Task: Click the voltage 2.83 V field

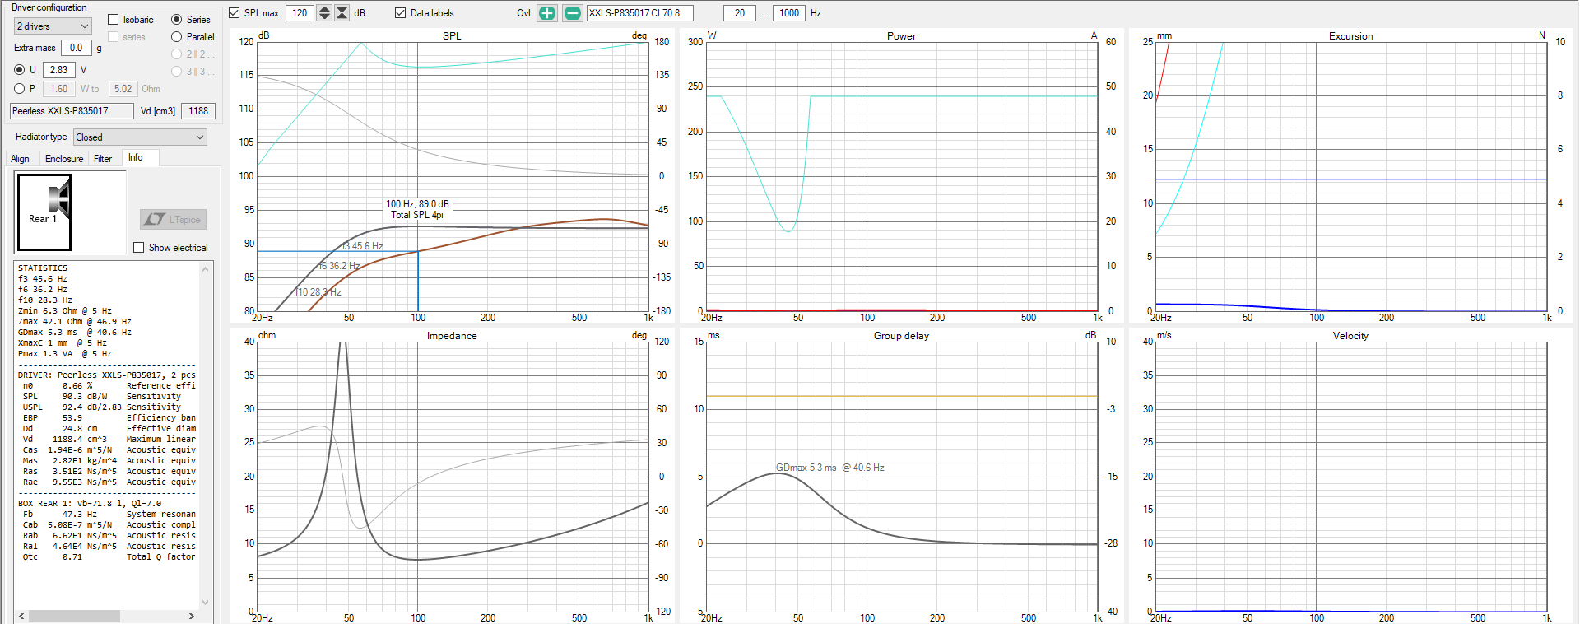Action: (59, 70)
